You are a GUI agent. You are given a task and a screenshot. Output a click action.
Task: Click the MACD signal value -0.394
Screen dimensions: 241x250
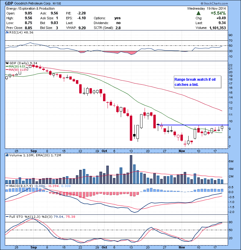coord(53,186)
